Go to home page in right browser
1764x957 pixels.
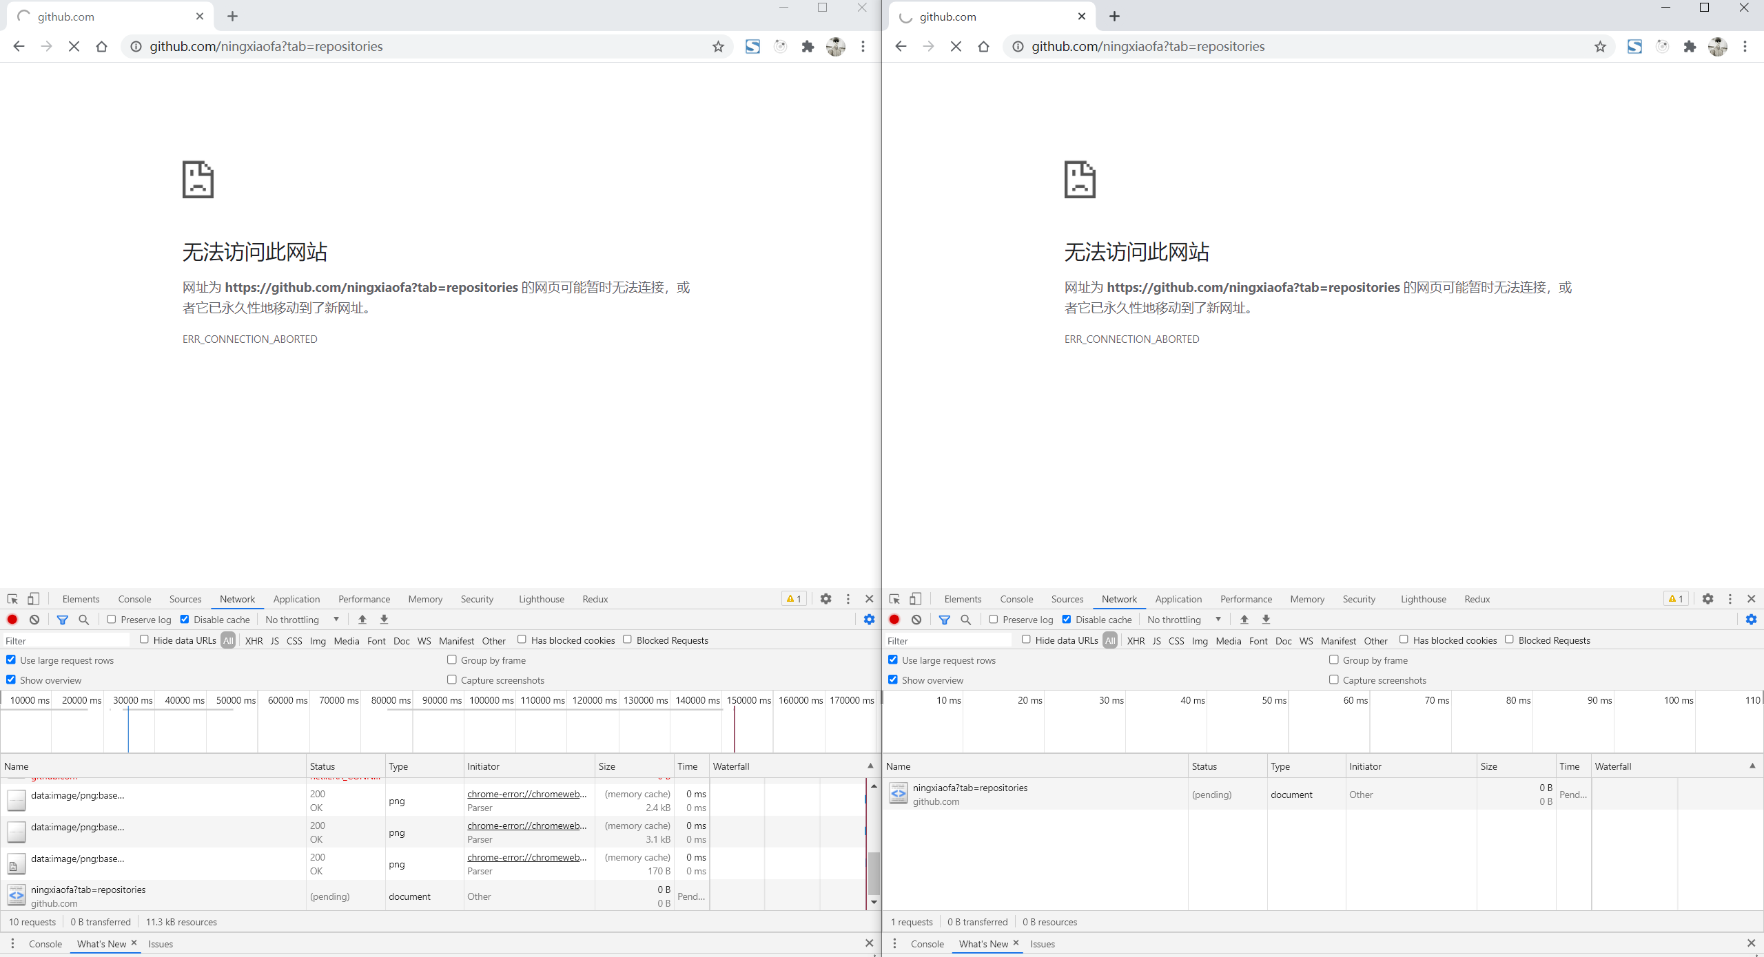[983, 47]
